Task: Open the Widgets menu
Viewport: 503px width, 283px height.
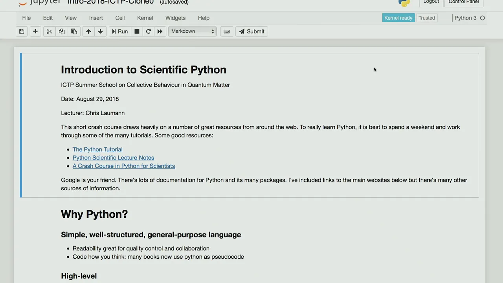Action: (175, 18)
